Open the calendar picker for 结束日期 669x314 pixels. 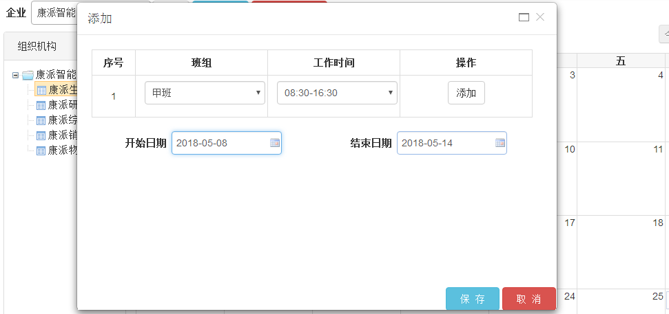point(500,143)
